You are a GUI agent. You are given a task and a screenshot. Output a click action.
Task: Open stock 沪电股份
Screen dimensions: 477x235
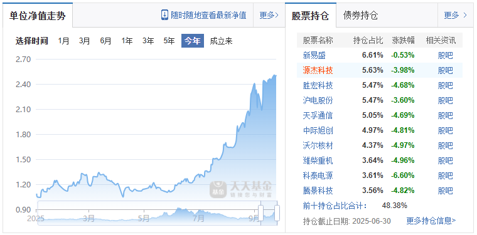318,100
